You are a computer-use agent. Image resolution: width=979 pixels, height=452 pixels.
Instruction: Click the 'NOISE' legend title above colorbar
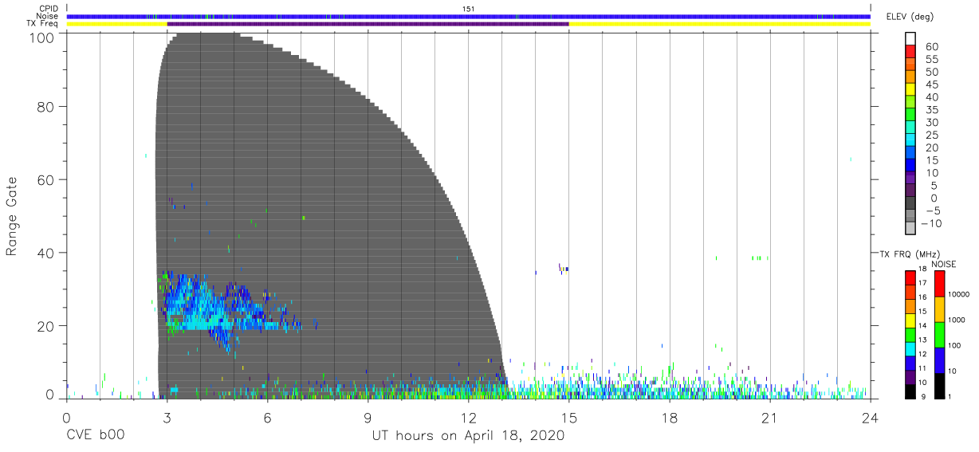point(944,263)
